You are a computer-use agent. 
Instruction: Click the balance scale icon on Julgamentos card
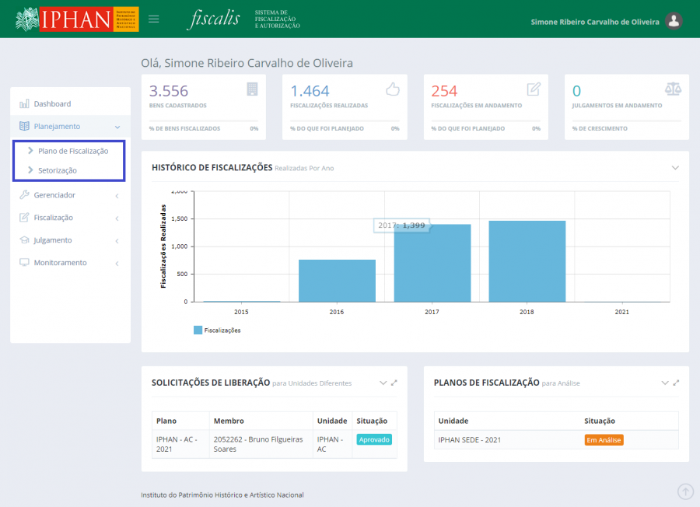tap(673, 89)
